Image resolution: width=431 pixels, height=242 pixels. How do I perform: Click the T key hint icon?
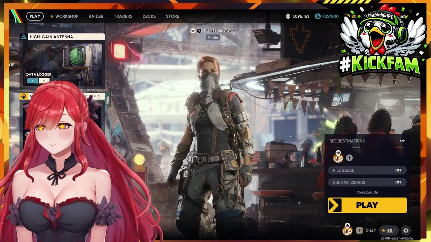[360, 231]
